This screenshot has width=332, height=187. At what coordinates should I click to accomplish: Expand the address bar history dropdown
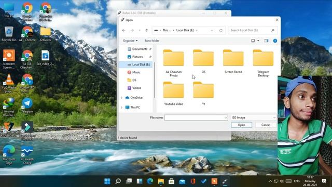(x=212, y=31)
